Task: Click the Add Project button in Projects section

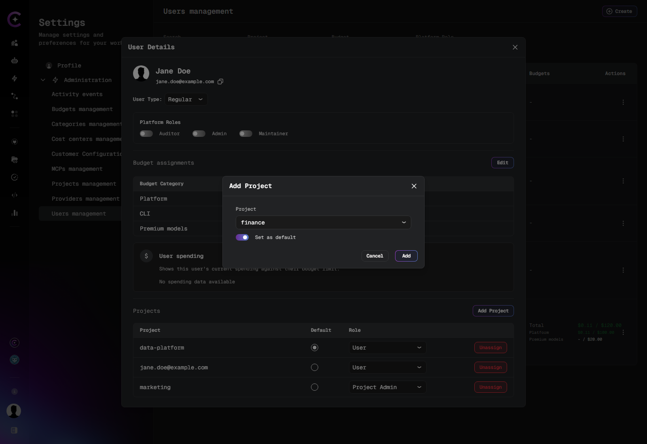Action: pos(493,311)
